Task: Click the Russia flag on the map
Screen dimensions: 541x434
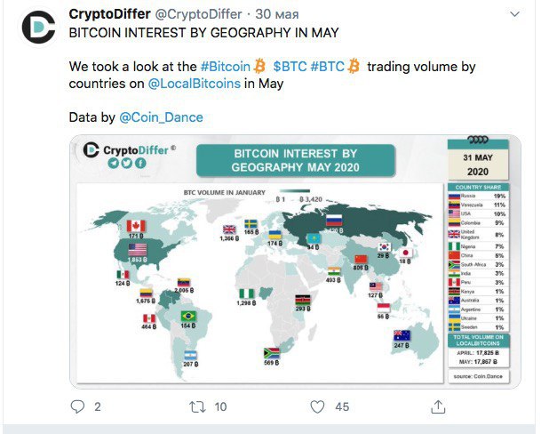Action: pyautogui.click(x=335, y=221)
